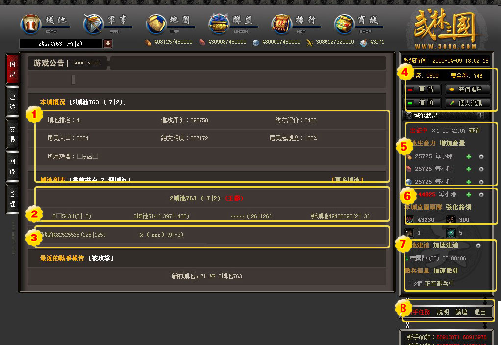Click the 進攻評价：598758 value
Viewport: 501px width, 345px height.
184,120
